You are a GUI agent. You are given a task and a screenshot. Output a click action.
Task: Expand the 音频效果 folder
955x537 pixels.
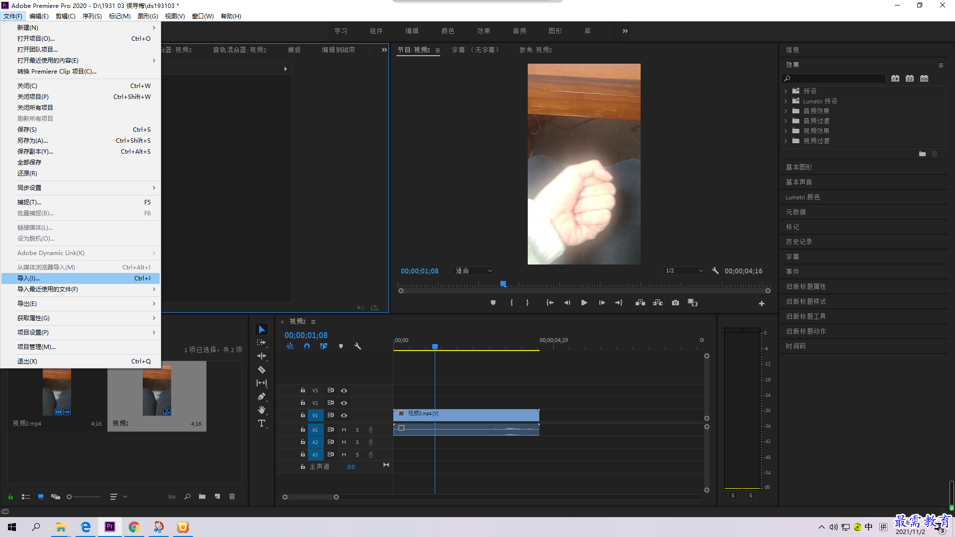tap(786, 111)
